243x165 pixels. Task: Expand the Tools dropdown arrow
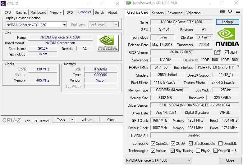[x=72, y=120]
